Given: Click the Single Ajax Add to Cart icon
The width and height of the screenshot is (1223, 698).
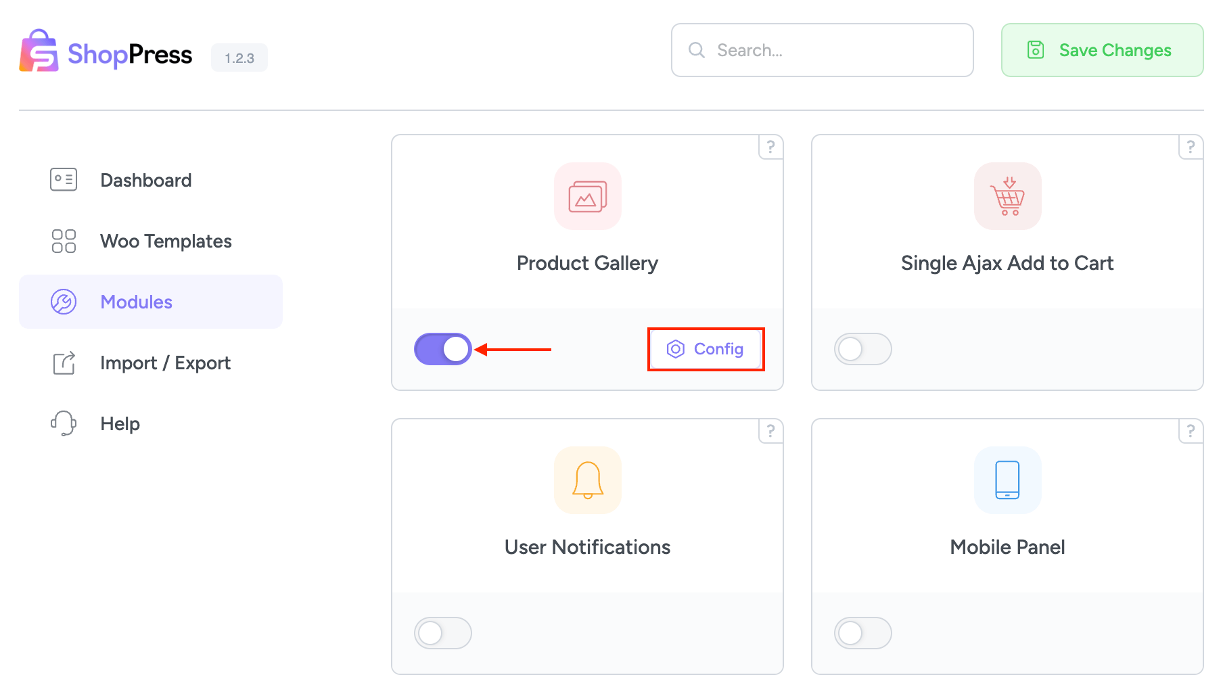Looking at the screenshot, I should click(x=1007, y=196).
